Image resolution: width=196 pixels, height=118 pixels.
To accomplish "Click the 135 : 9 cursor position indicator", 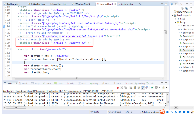I will pyautogui.click(x=129, y=112).
